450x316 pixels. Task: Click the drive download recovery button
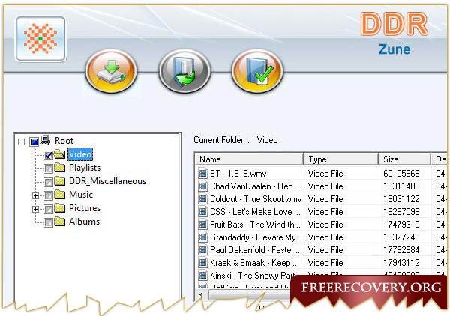(111, 70)
